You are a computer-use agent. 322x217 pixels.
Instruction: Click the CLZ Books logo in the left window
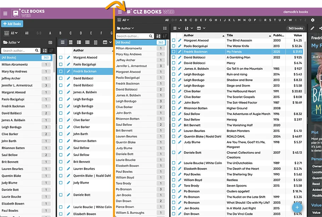(28, 13)
